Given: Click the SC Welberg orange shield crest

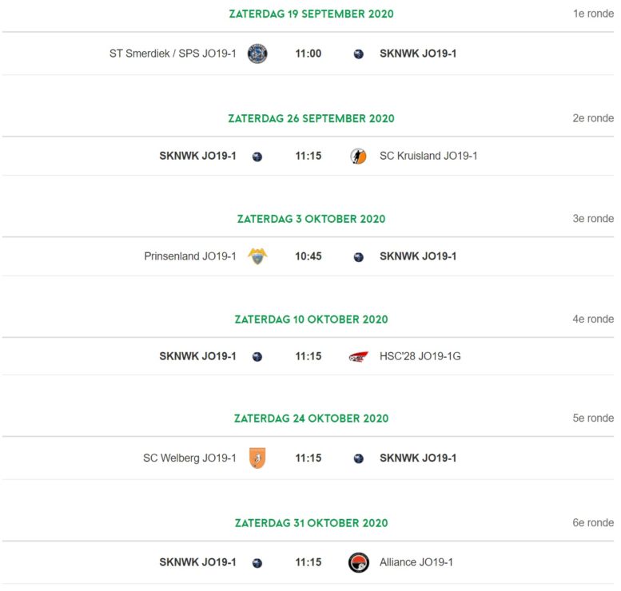Looking at the screenshot, I should pyautogui.click(x=257, y=458).
